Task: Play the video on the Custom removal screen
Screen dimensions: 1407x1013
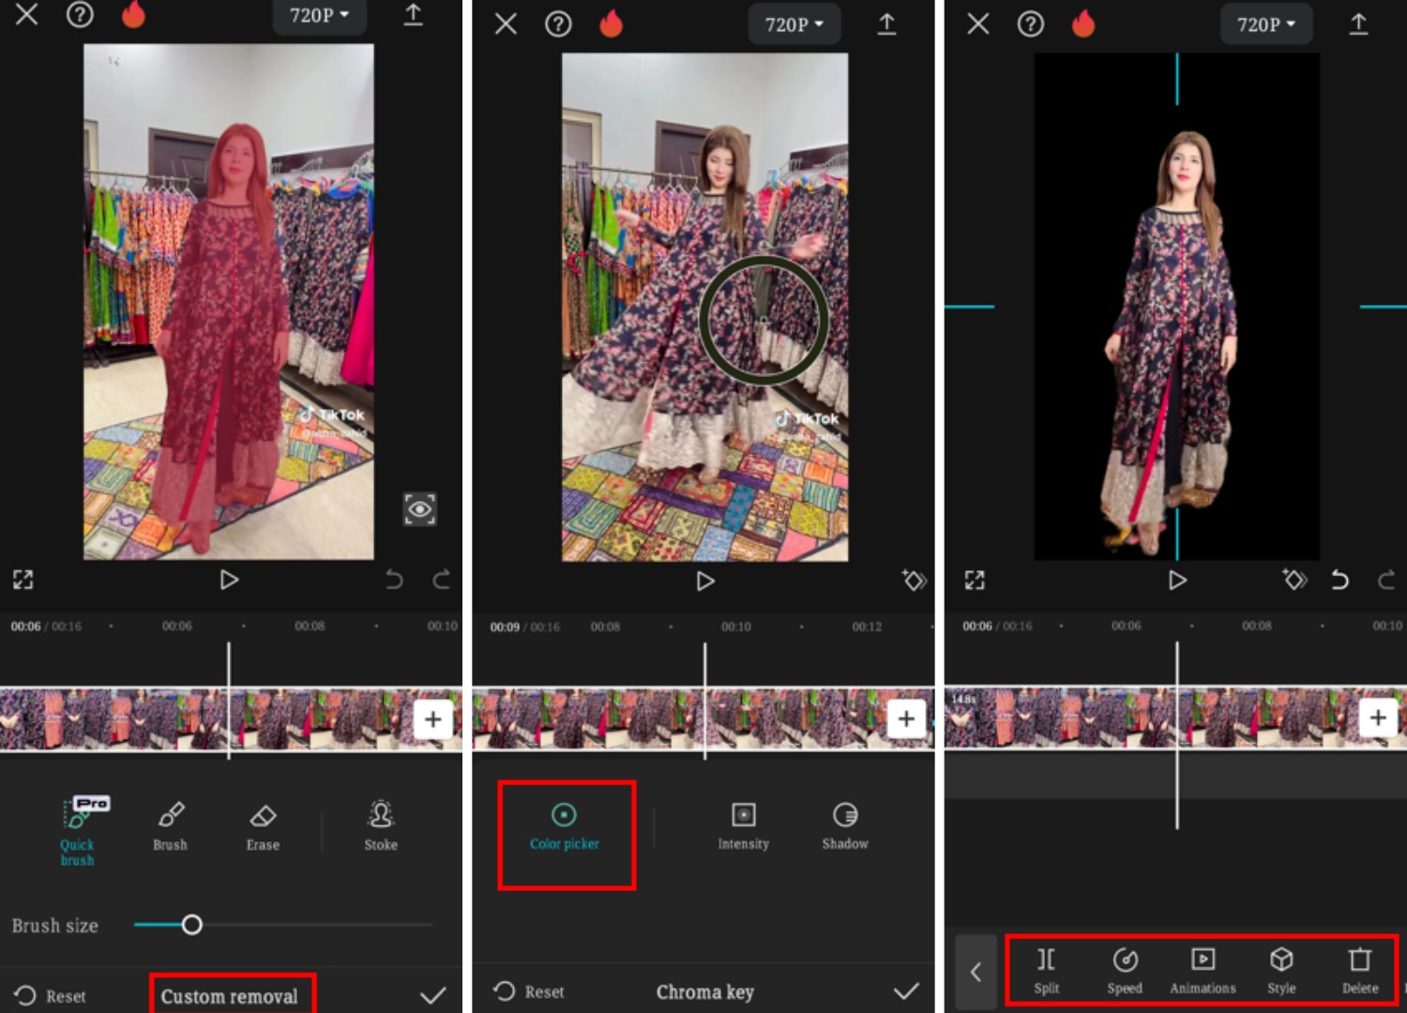Action: 229,580
